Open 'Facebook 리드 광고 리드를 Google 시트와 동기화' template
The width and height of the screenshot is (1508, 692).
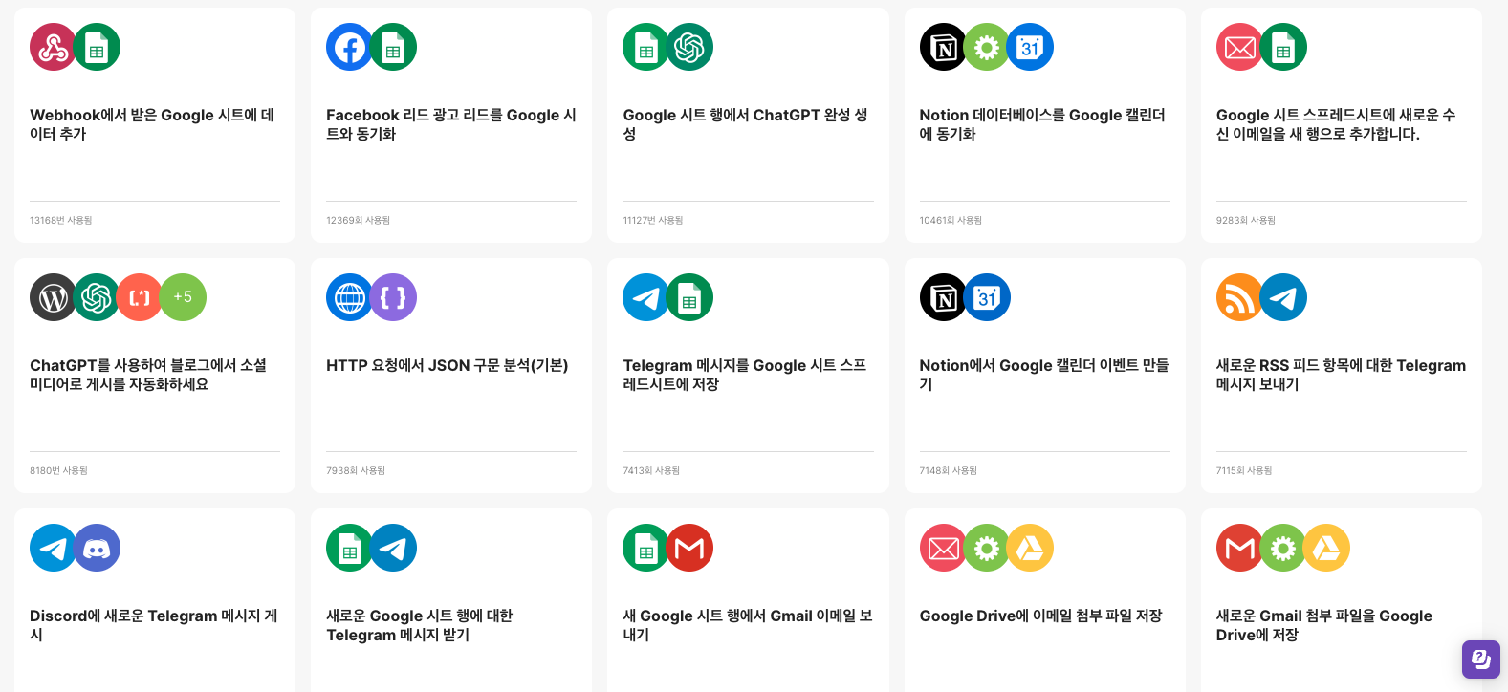point(450,124)
